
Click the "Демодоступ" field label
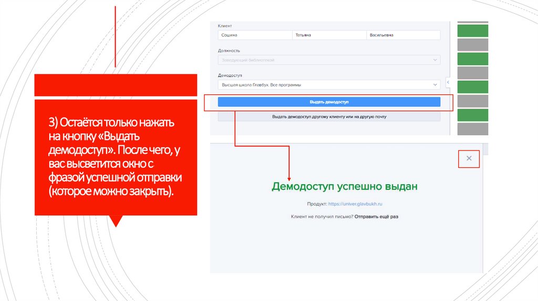click(x=230, y=76)
